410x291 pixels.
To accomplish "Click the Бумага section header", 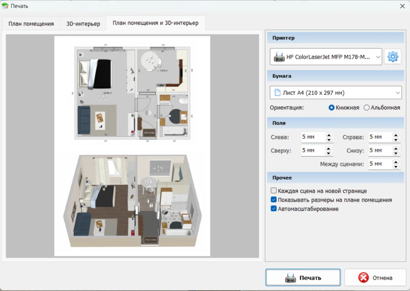I will [335, 76].
